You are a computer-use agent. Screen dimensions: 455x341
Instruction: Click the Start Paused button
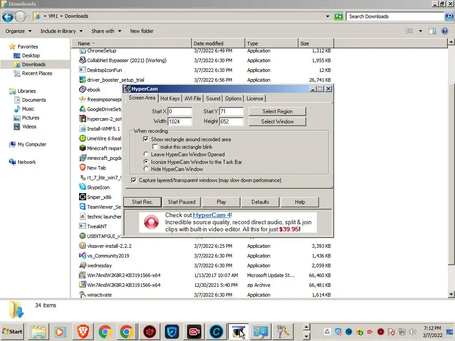click(x=182, y=202)
